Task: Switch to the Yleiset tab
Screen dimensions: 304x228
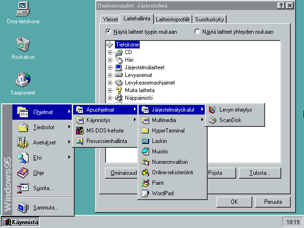Action: pos(110,19)
